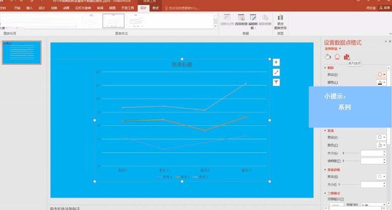Click the notes area 单击此处添加备注

tap(65, 208)
